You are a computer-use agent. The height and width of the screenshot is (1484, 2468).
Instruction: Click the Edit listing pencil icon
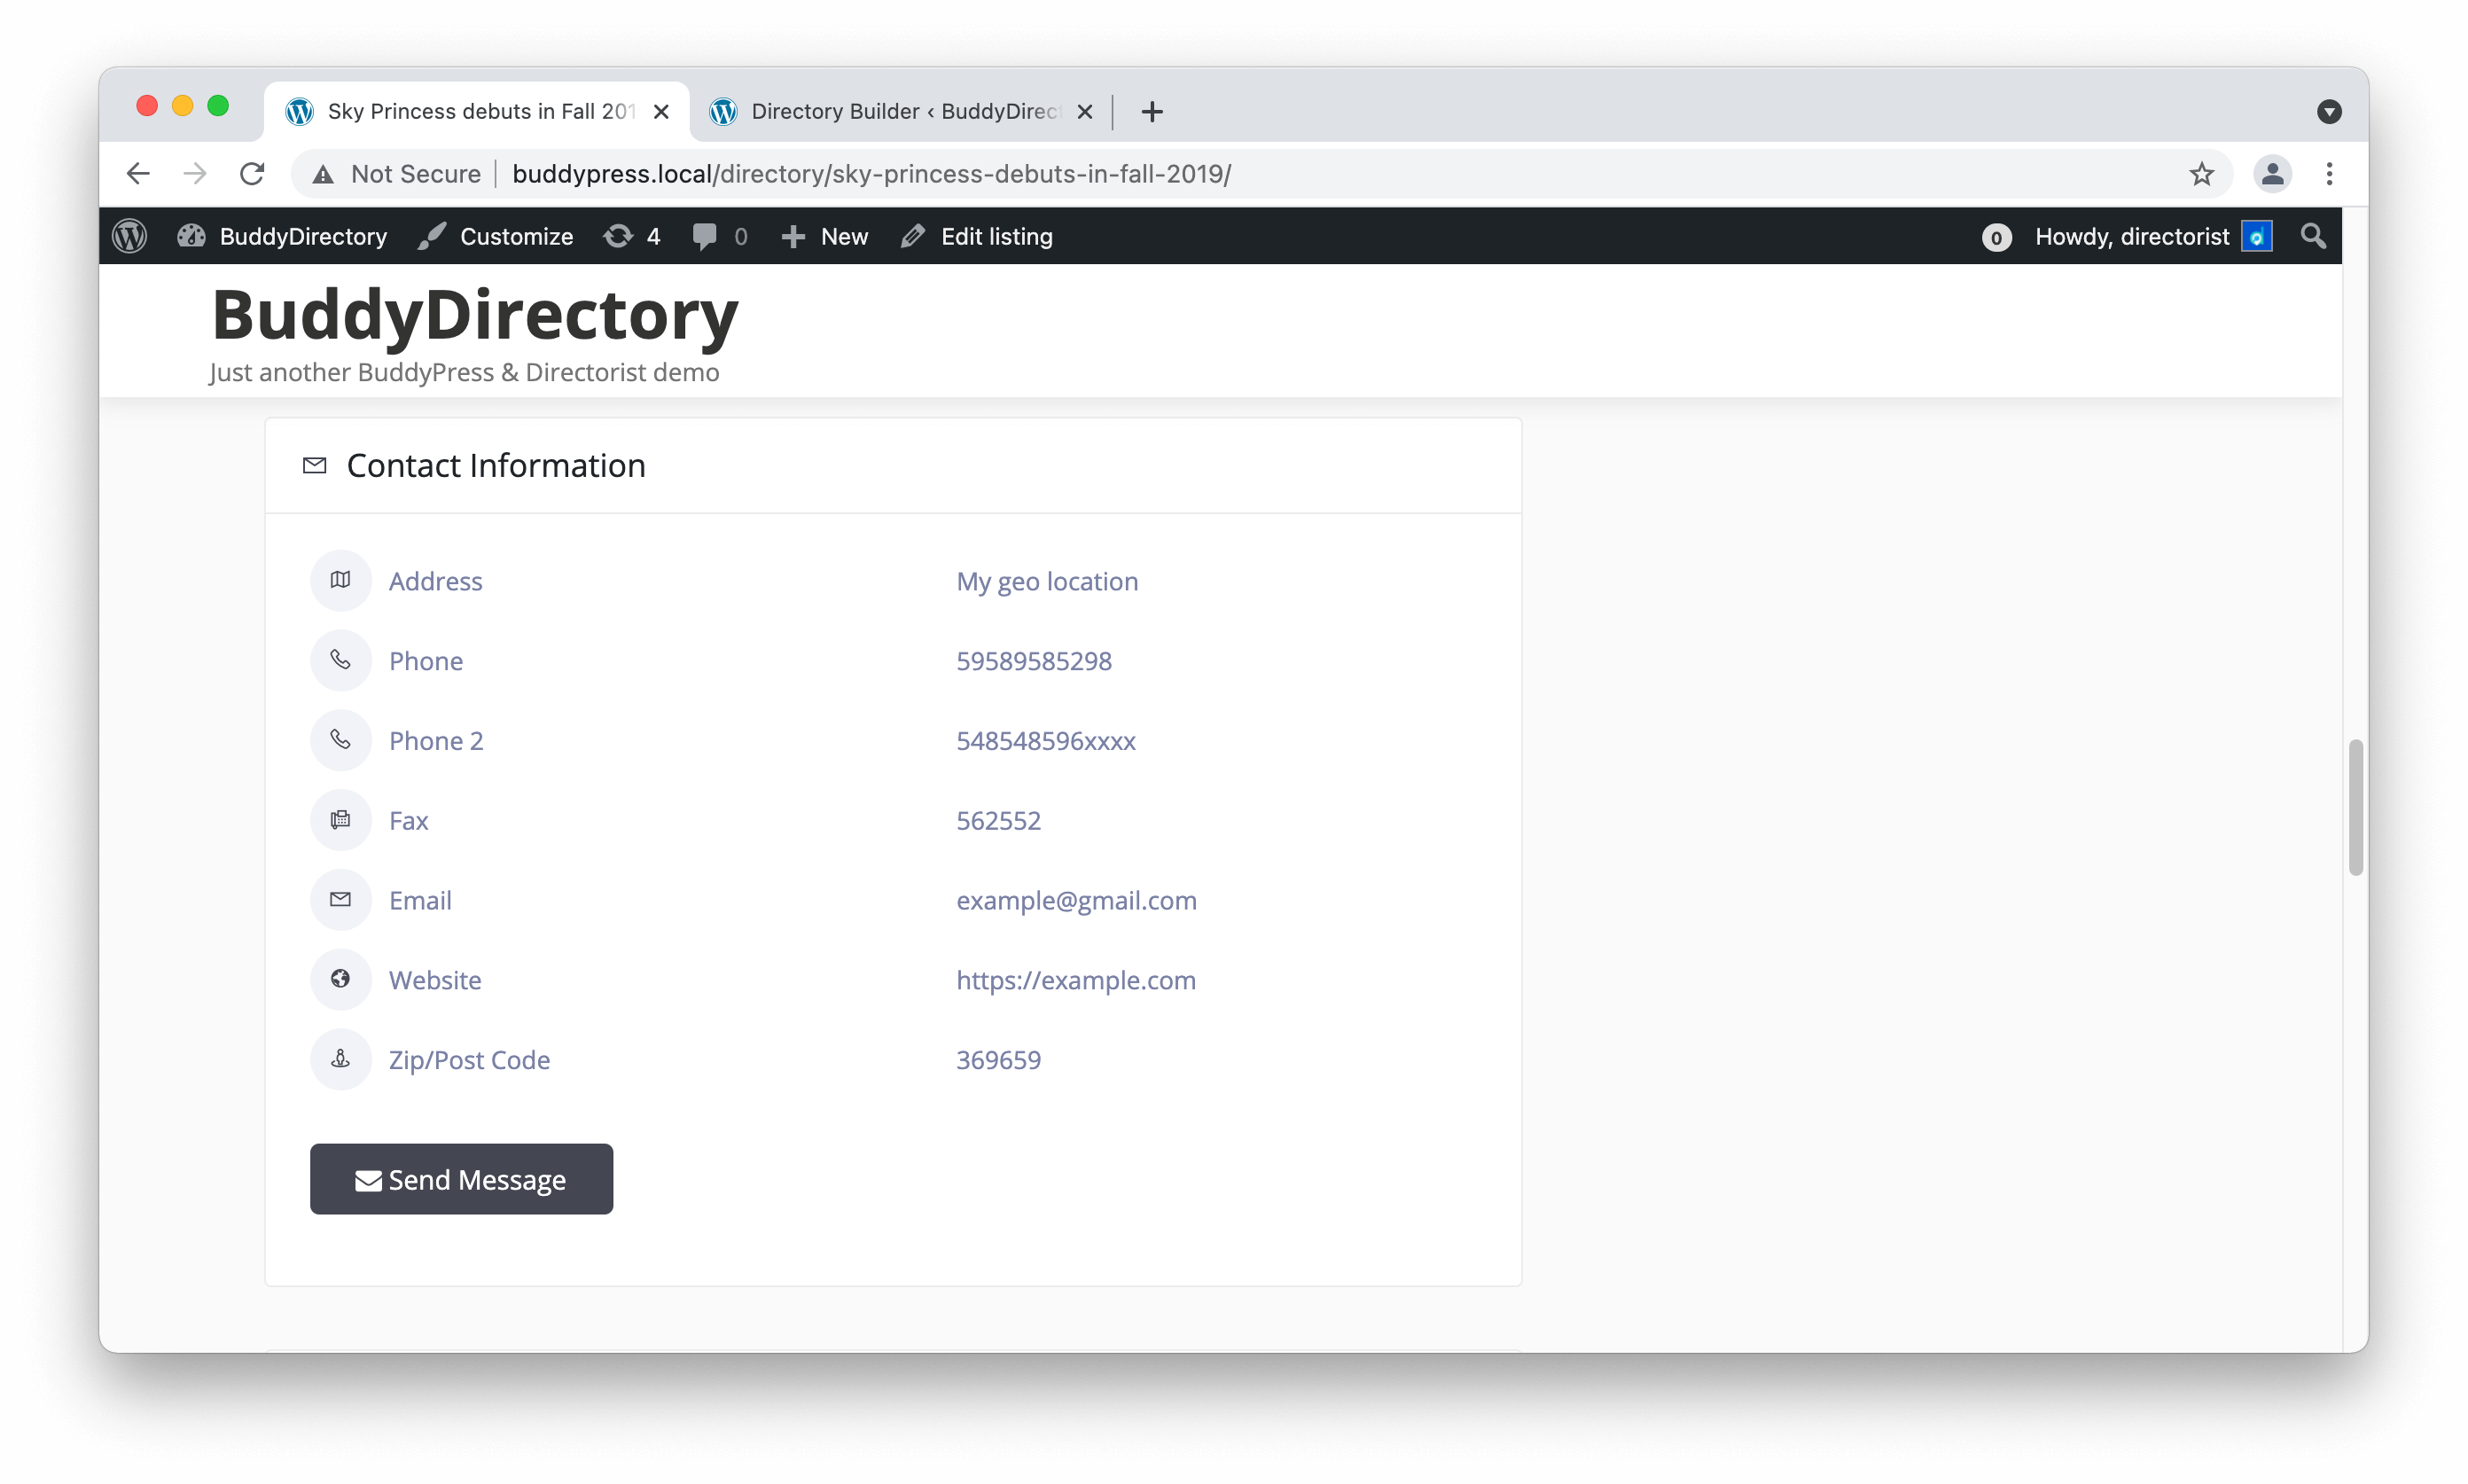[x=913, y=236]
